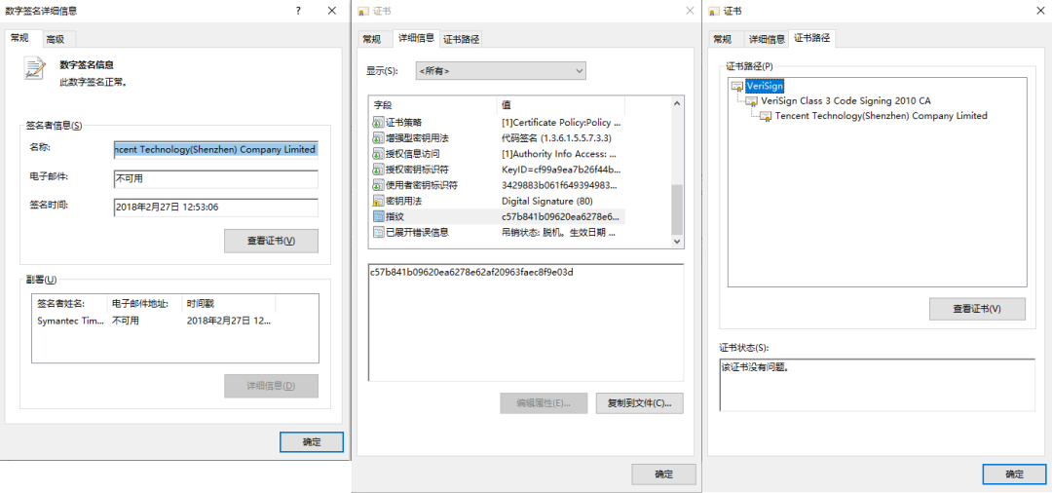Open 详细信息 tab in right certificate window
Viewport: 1052px width, 493px height.
pyautogui.click(x=767, y=39)
